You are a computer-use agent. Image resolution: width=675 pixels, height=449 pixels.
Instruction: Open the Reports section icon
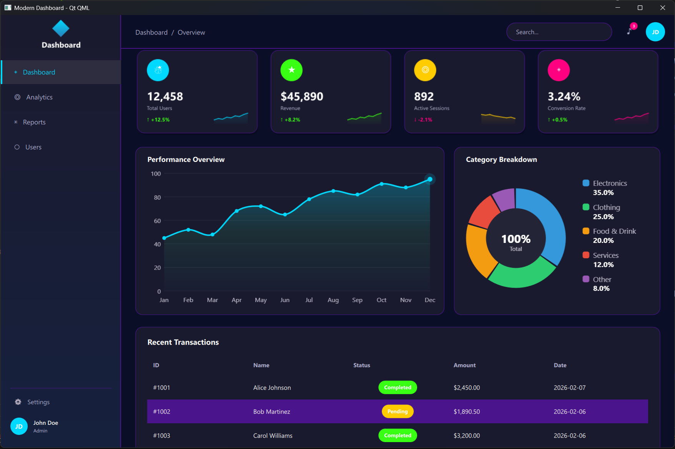click(x=16, y=122)
